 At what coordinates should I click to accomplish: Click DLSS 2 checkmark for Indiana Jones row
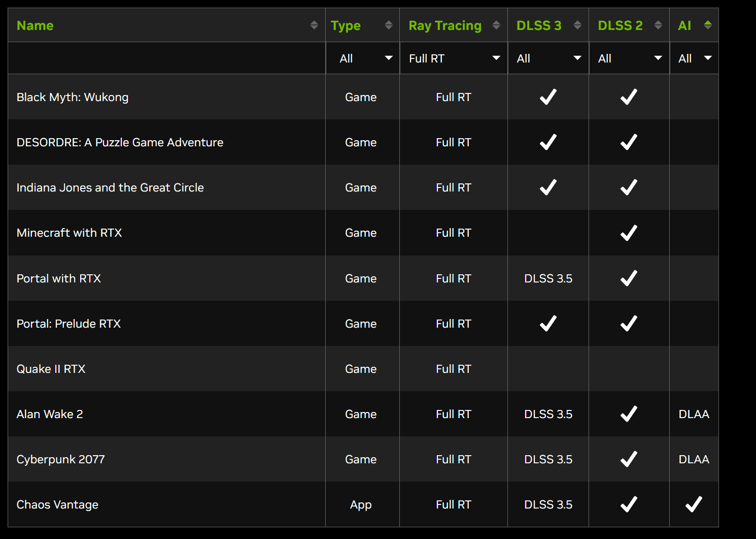click(629, 187)
